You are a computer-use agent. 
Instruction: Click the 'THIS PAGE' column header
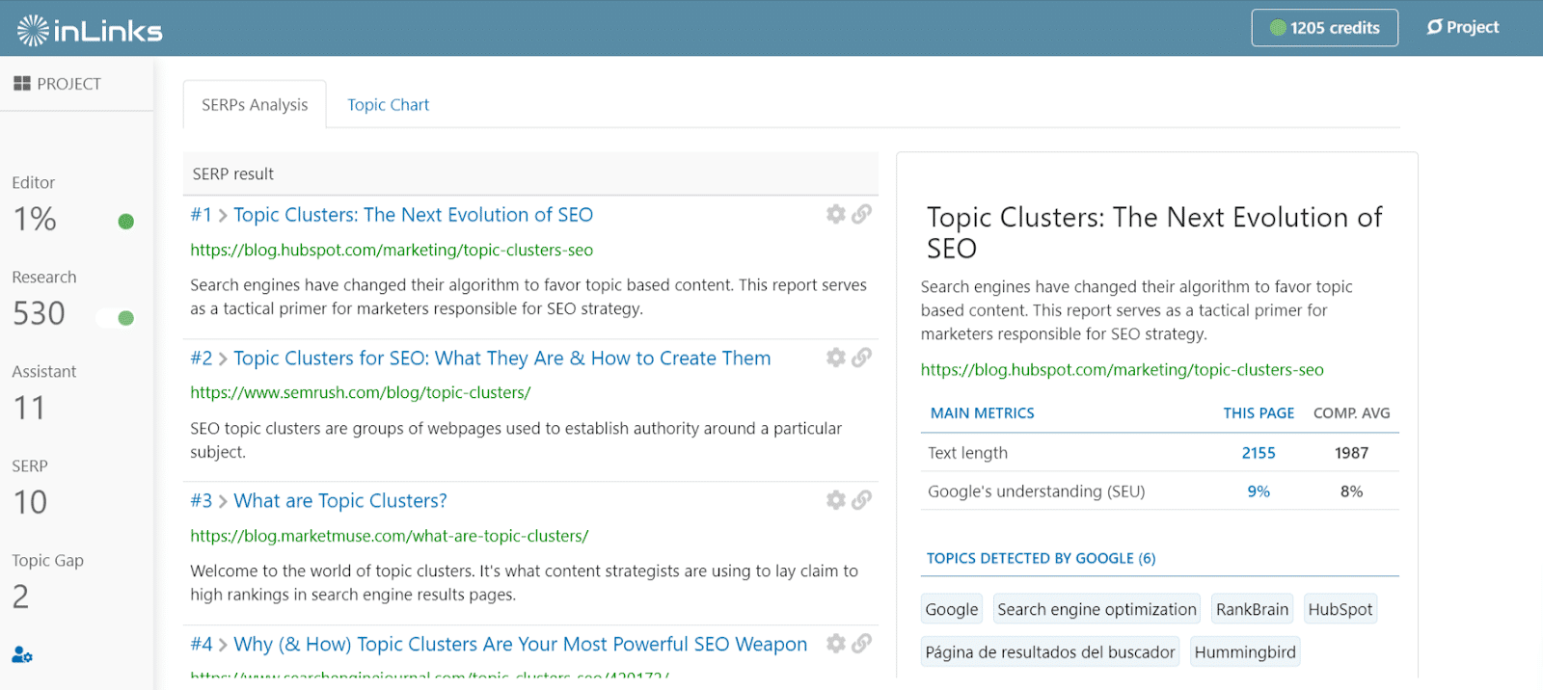[x=1259, y=413]
